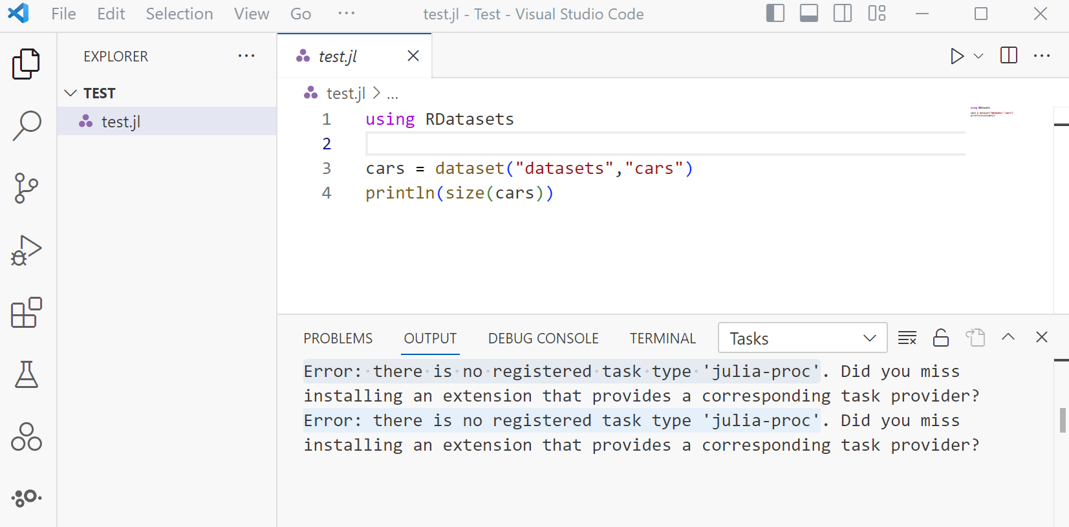Image resolution: width=1069 pixels, height=527 pixels.
Task: Run the Julia file with play button
Action: click(x=957, y=56)
